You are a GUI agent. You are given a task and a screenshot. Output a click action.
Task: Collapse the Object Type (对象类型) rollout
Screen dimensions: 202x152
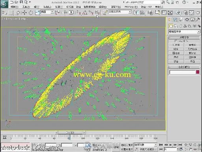(x=184, y=38)
